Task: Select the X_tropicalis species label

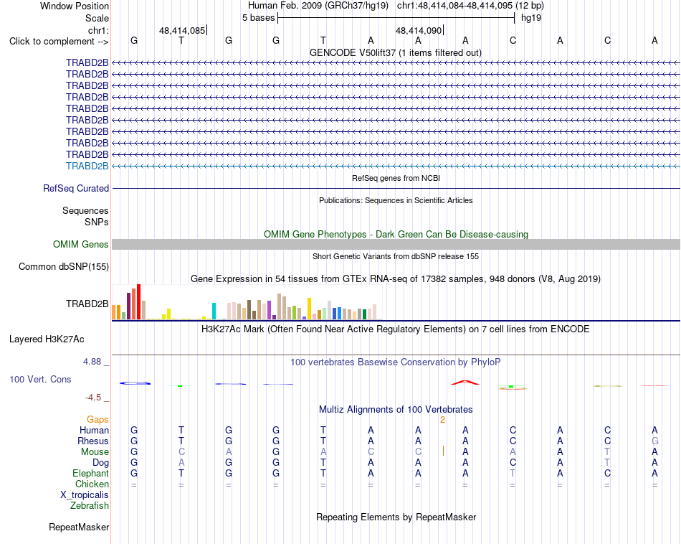Action: (85, 495)
